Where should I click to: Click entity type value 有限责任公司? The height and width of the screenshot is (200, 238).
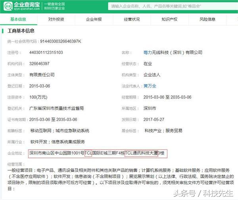[42, 75]
